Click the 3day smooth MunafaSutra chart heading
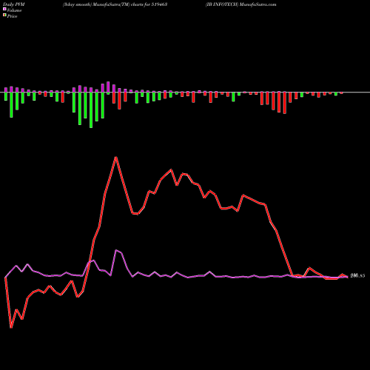The image size is (370, 370). coord(115,4)
